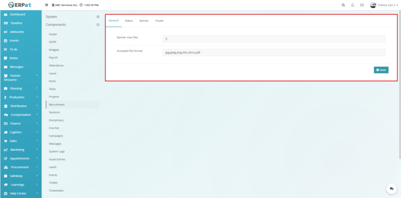
Task: Open the notifications bell icon
Action: (352, 5)
